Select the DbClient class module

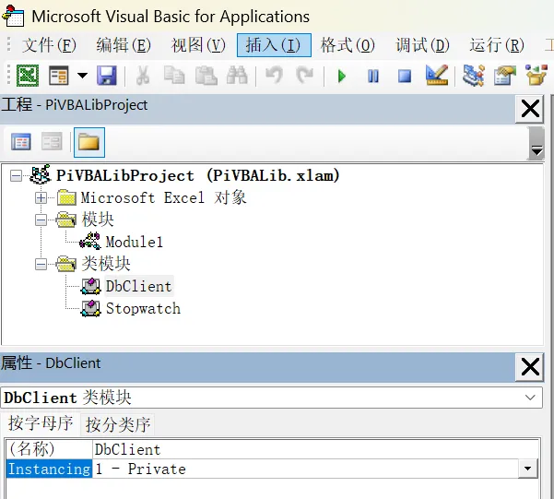(138, 286)
